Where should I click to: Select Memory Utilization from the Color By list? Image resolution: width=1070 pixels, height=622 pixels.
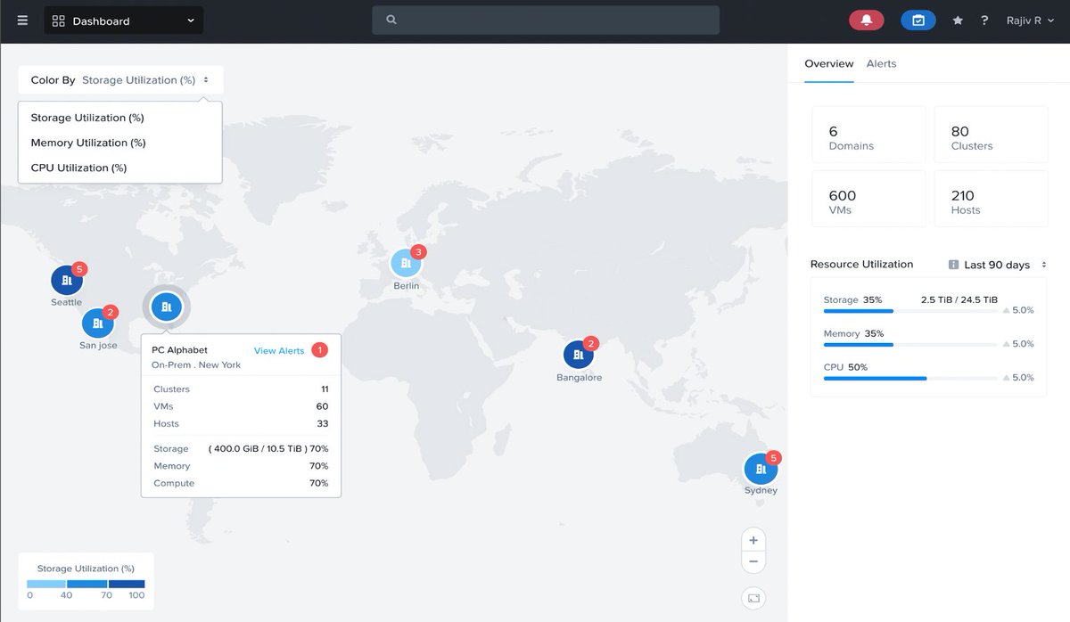tap(86, 142)
